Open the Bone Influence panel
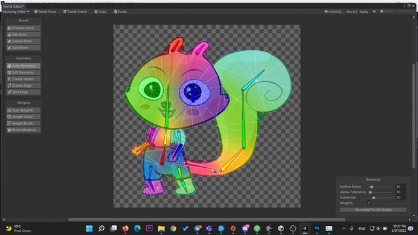Screen dimensions: 418x235 click(24, 130)
